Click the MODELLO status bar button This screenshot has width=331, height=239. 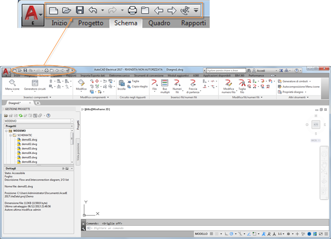pyautogui.click(x=201, y=234)
